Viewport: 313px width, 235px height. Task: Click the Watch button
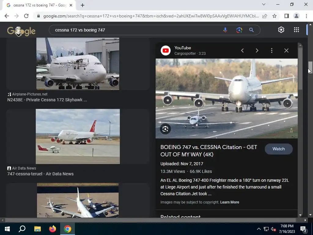[279, 149]
